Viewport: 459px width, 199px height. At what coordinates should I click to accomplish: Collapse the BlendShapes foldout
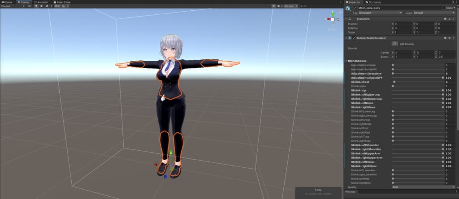[346, 61]
